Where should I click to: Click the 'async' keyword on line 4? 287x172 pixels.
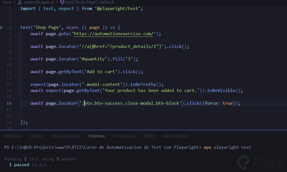73,27
